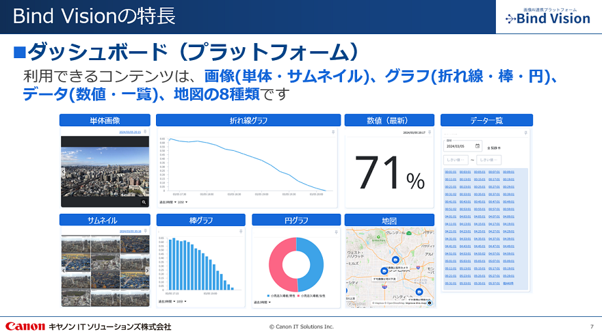Pin the line graph (折れ線グラフ) widget
This screenshot has height=336, width=602.
pos(333,132)
